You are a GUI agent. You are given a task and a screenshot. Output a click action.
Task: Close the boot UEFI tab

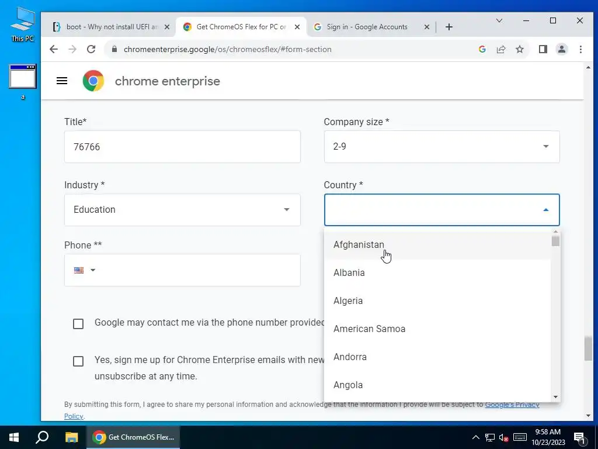(166, 27)
